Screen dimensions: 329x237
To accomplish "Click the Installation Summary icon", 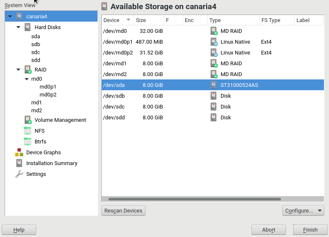I will click(x=19, y=163).
